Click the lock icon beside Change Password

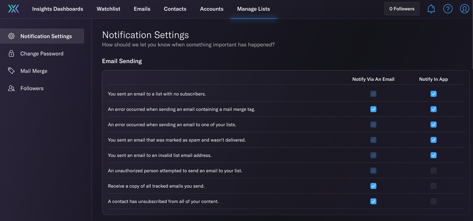point(11,53)
